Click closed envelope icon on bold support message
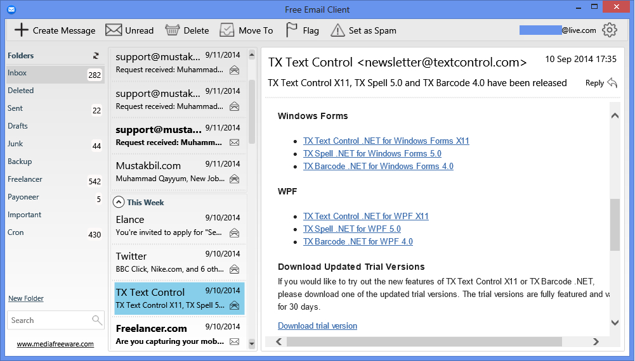This screenshot has height=361, width=635. pyautogui.click(x=235, y=142)
